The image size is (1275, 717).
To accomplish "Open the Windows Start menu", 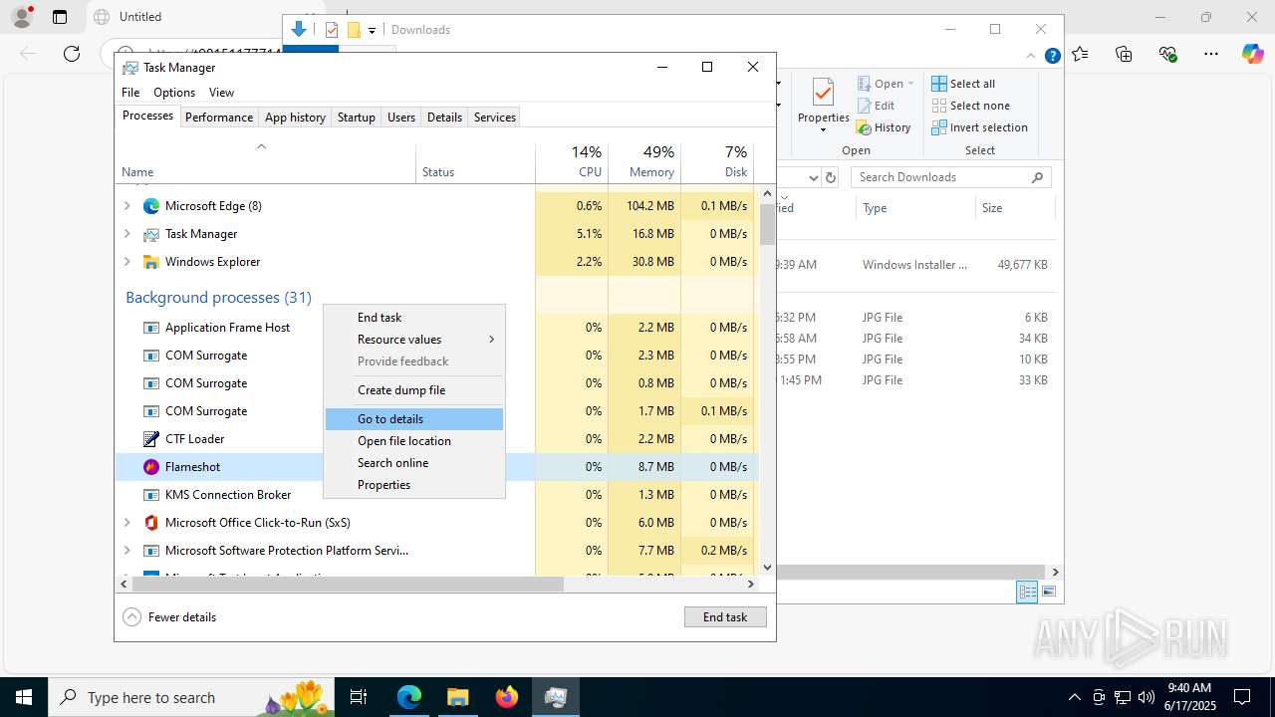I will 24,697.
